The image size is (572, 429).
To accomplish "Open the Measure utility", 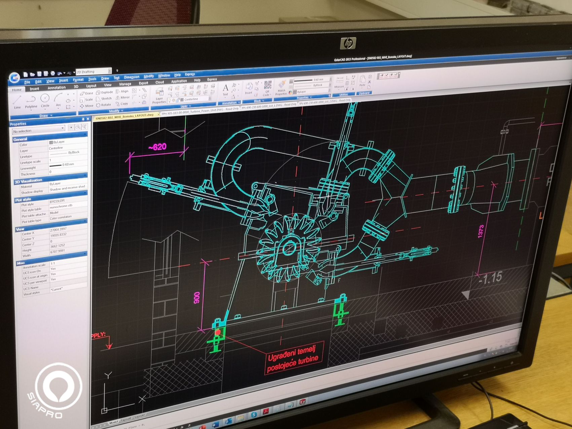I will [339, 83].
